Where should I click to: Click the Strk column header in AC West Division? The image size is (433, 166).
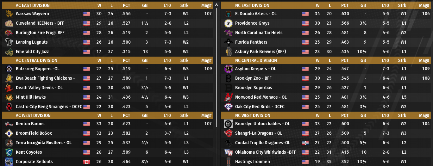coord(184,115)
